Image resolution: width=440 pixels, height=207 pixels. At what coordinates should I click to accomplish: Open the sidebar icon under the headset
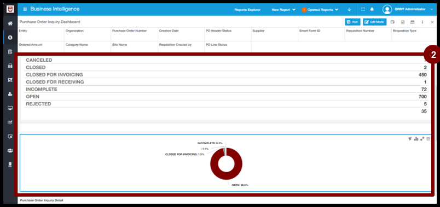pyautogui.click(x=10, y=80)
